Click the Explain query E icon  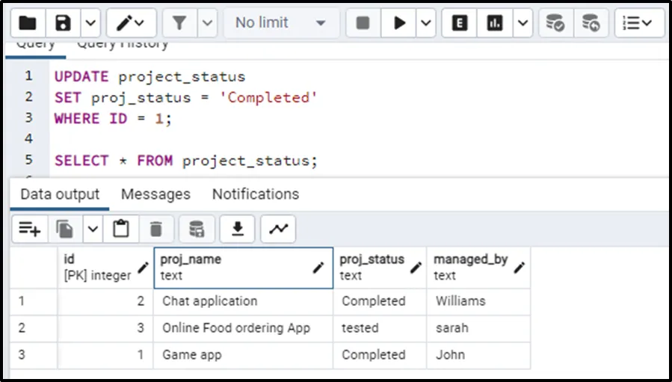point(460,23)
